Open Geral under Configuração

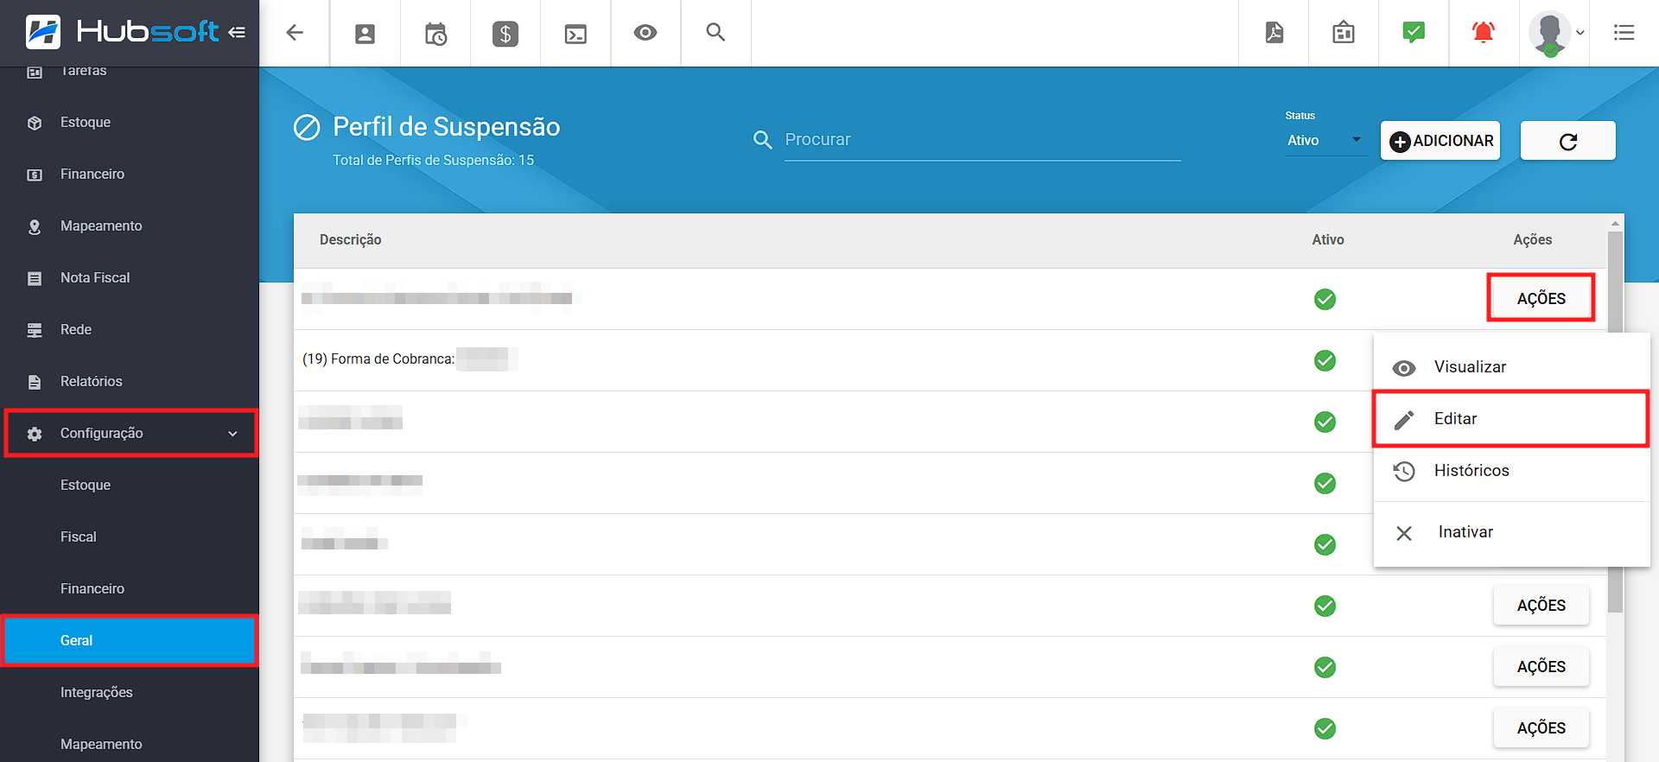[130, 640]
